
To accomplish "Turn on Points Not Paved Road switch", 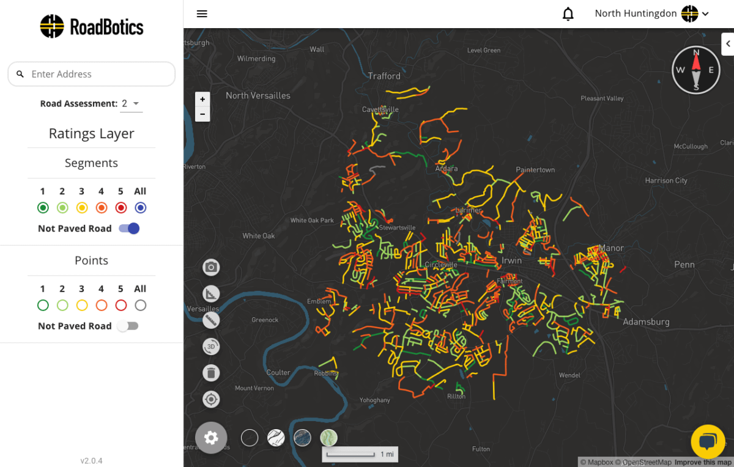I will [x=128, y=326].
